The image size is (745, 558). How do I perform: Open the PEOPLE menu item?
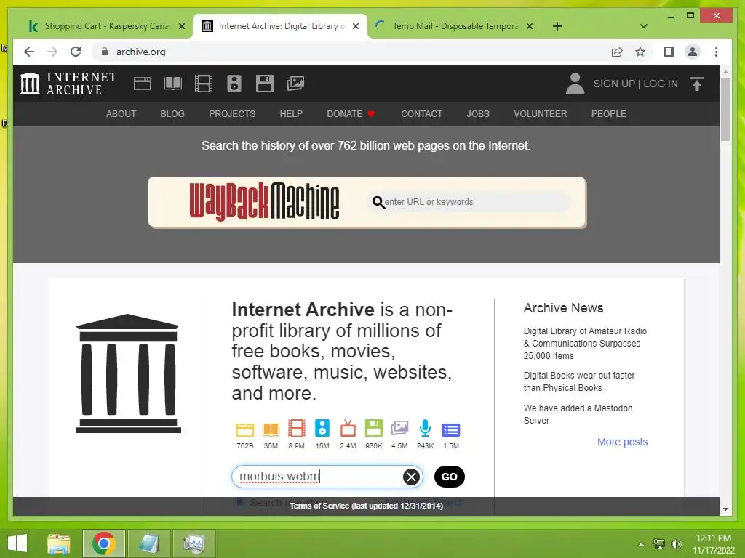coord(609,114)
